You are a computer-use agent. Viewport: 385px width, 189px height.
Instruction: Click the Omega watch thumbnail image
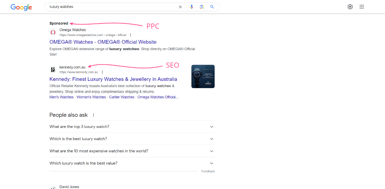[x=203, y=76]
